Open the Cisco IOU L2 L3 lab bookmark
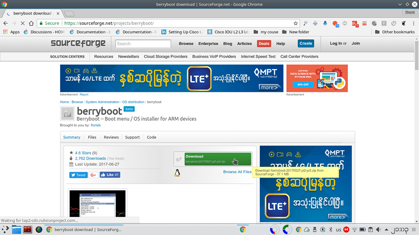Screen dimensions: 419x235 (x=228, y=32)
